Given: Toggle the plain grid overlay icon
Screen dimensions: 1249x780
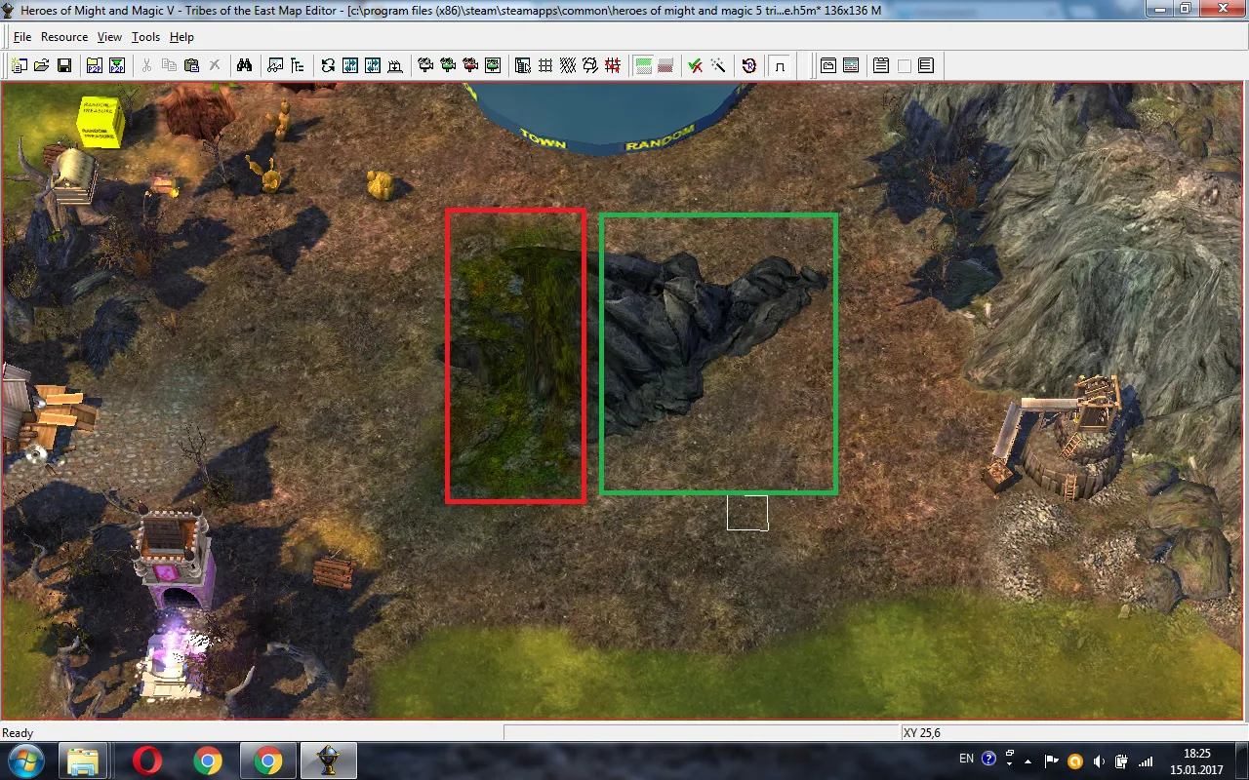Looking at the screenshot, I should 545,65.
